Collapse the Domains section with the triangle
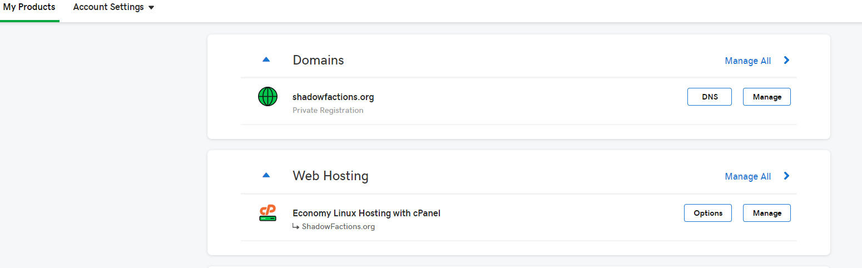 pos(266,59)
